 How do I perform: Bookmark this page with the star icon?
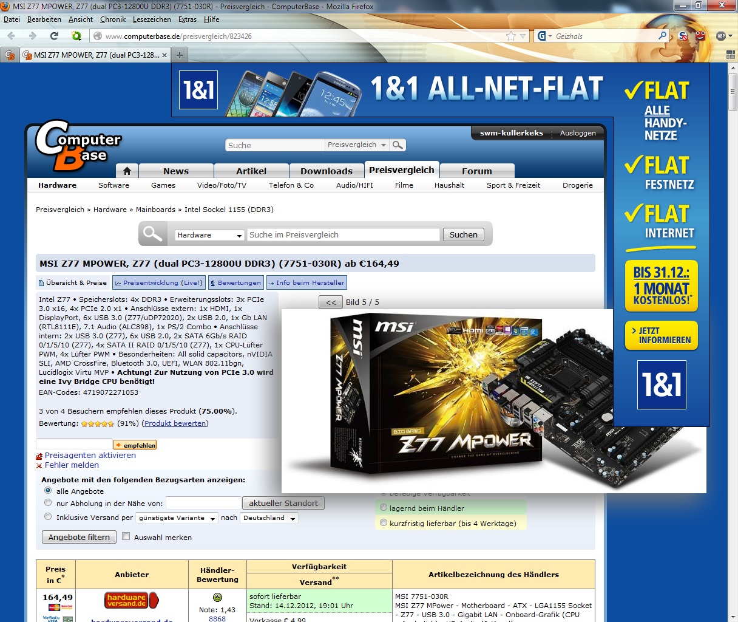511,36
